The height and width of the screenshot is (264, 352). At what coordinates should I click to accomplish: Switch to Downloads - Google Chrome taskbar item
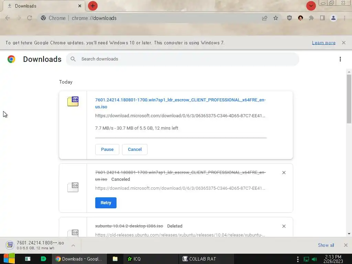(x=79, y=259)
